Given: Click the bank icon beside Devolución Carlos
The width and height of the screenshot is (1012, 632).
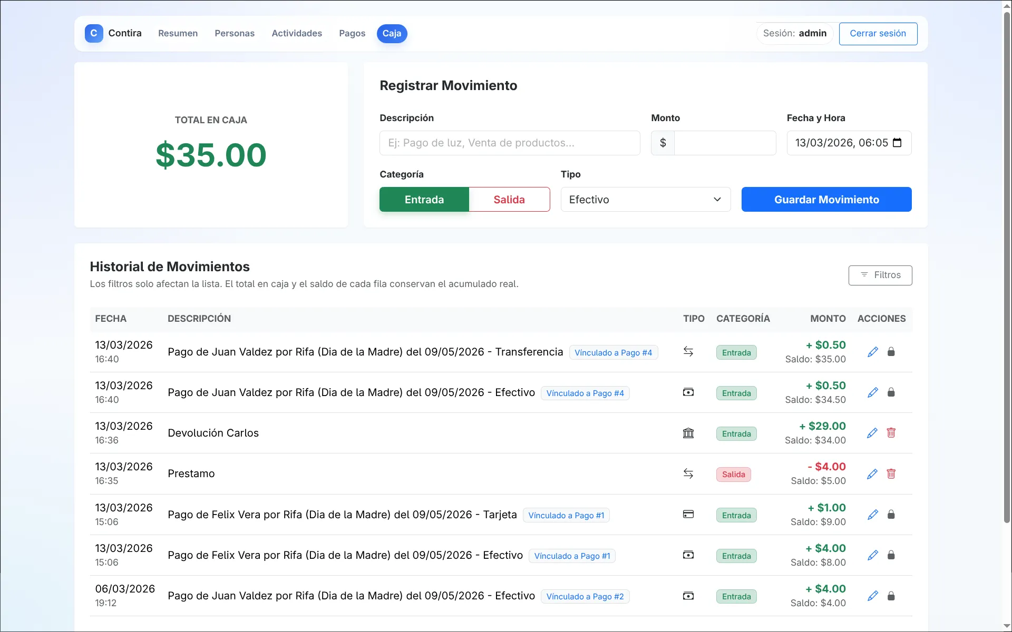Looking at the screenshot, I should tap(688, 433).
